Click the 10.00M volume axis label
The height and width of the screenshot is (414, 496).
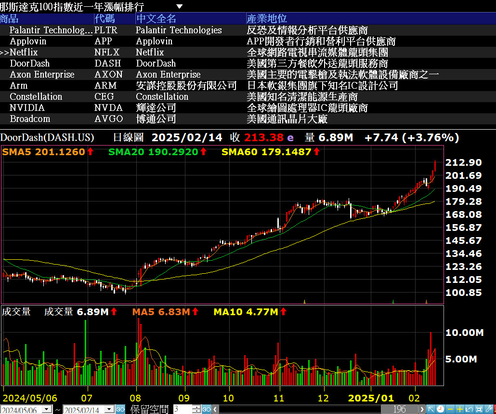(464, 333)
